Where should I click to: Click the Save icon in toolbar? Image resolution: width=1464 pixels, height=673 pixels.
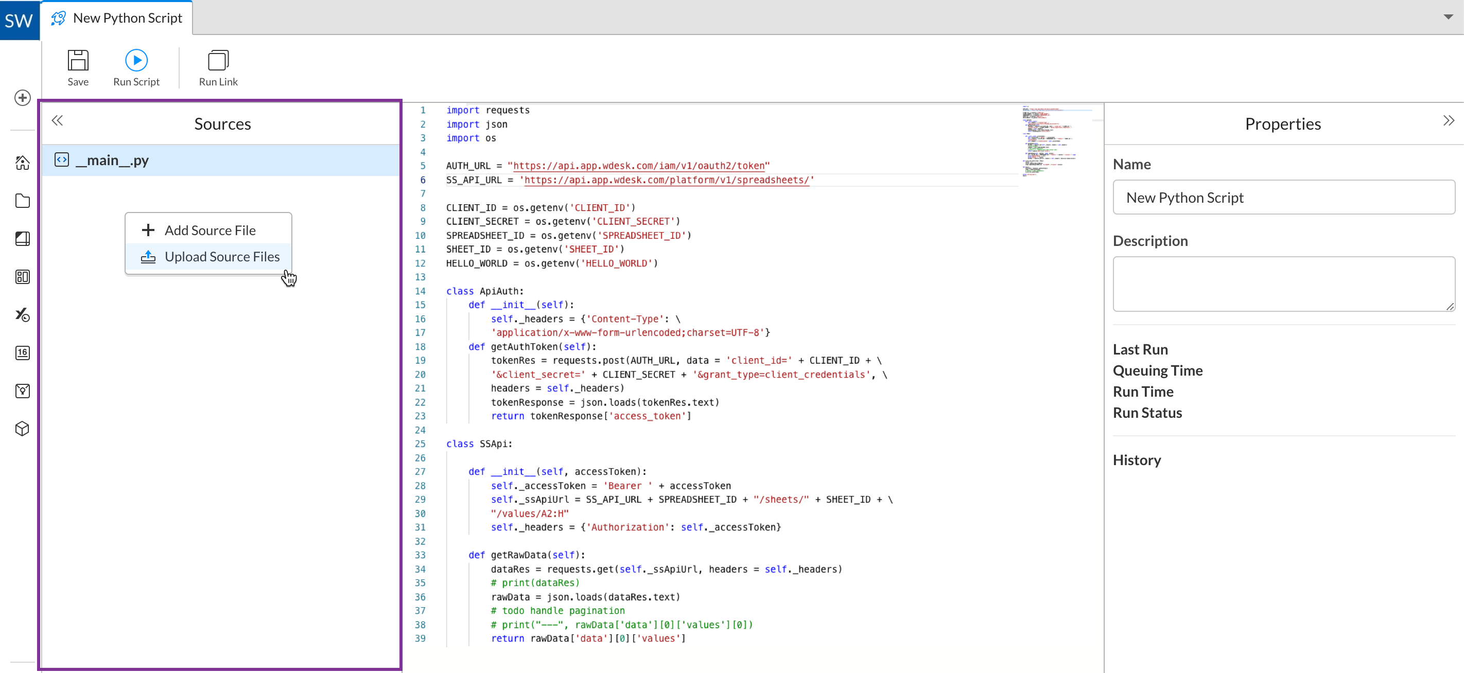pyautogui.click(x=78, y=60)
